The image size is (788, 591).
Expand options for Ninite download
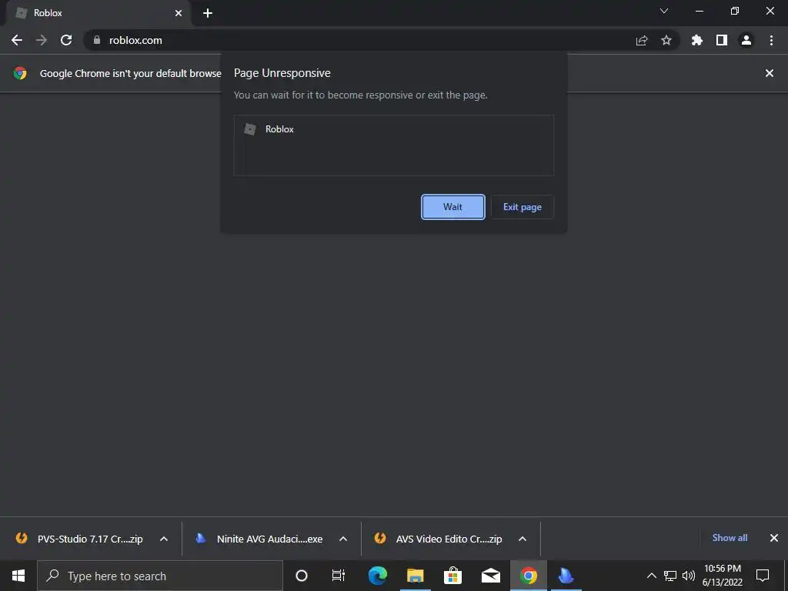coord(343,539)
